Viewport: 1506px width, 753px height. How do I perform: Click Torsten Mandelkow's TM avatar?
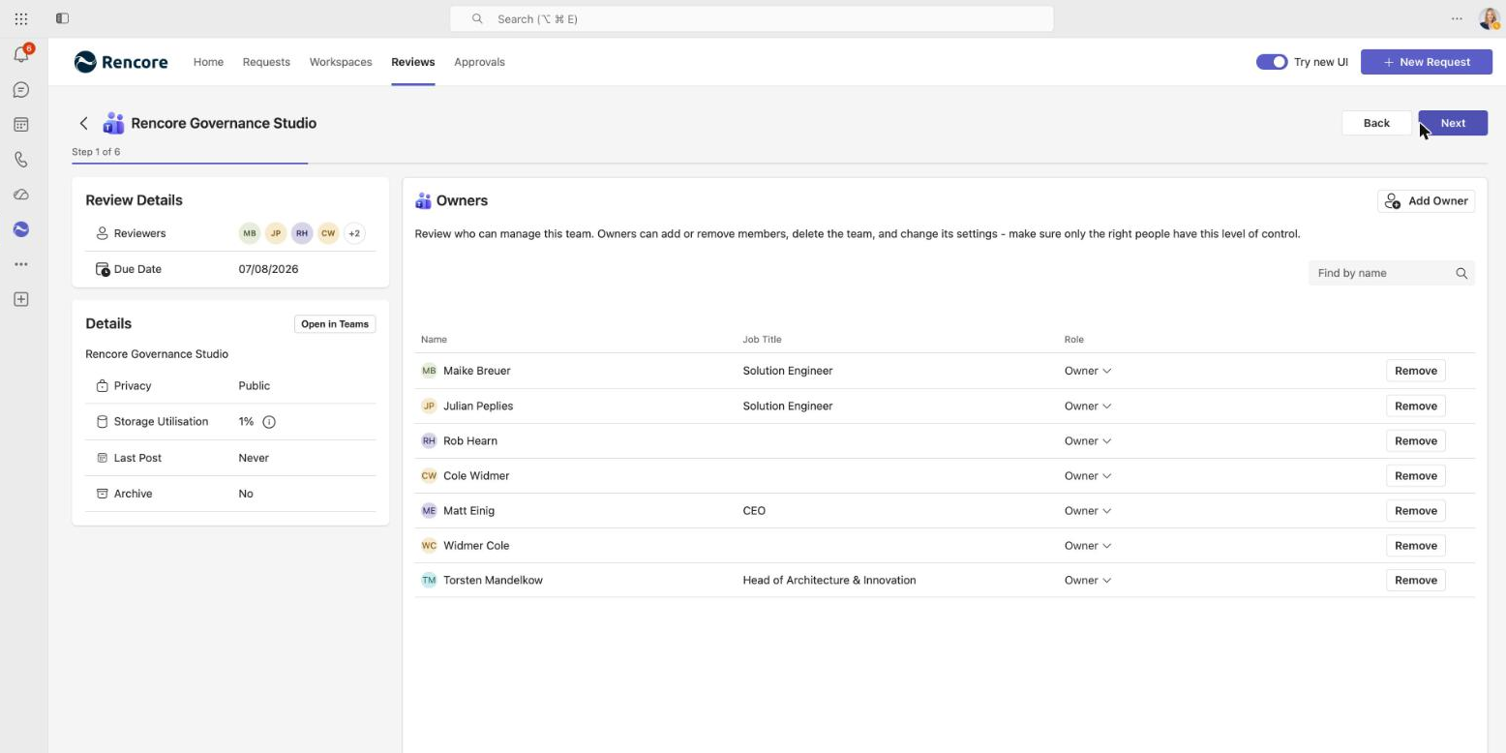429,581
